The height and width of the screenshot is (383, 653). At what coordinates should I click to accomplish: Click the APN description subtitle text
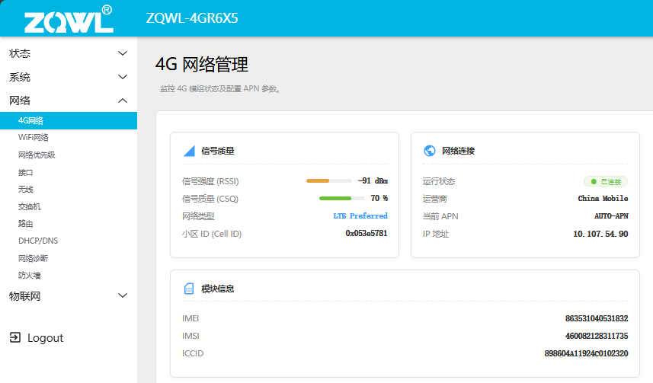(x=221, y=88)
